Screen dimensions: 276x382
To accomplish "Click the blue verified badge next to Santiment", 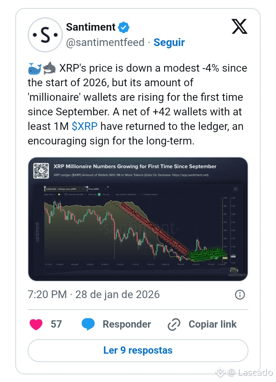I will (x=124, y=28).
